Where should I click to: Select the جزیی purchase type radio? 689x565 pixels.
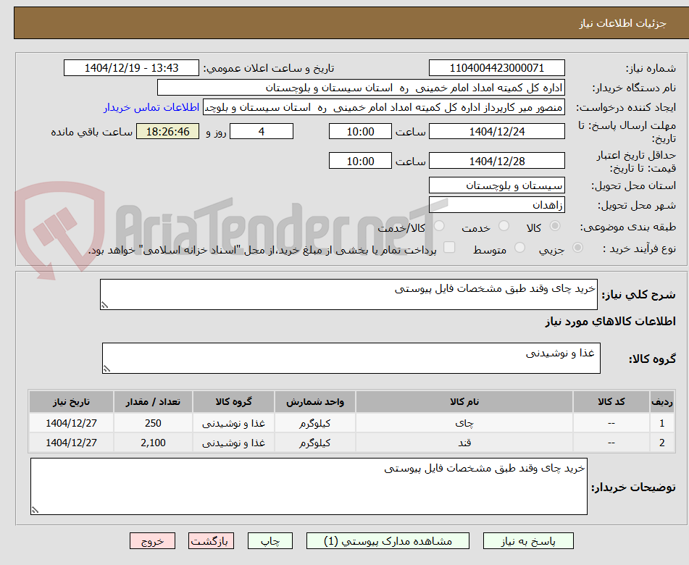578,248
